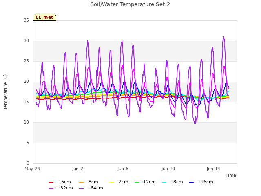Screen dimensions: 261x196
Task: Click the blue +16cm legend swatch
Action: [x=192, y=183]
